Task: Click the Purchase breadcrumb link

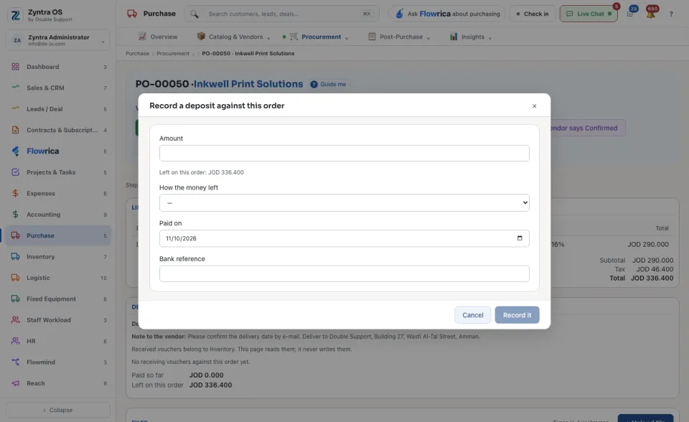Action: [x=137, y=54]
